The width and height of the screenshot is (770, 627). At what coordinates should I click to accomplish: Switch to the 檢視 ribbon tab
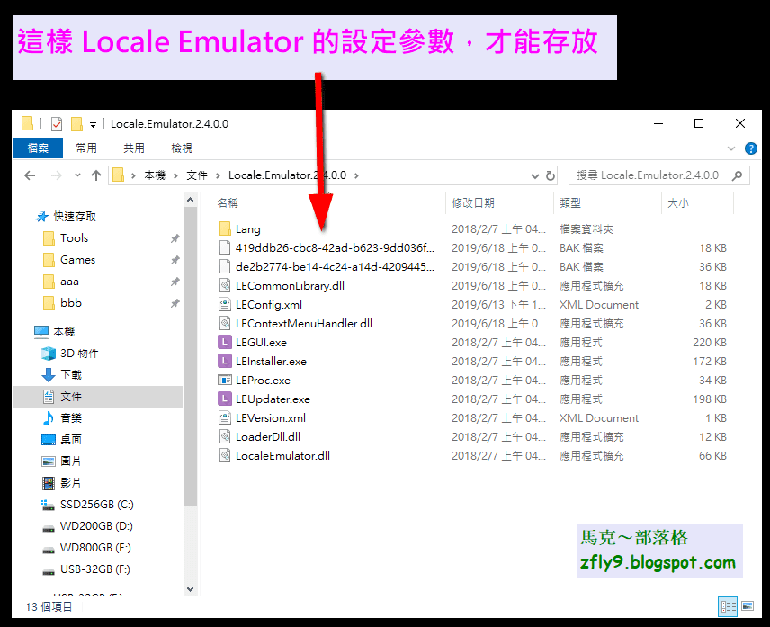pyautogui.click(x=181, y=148)
